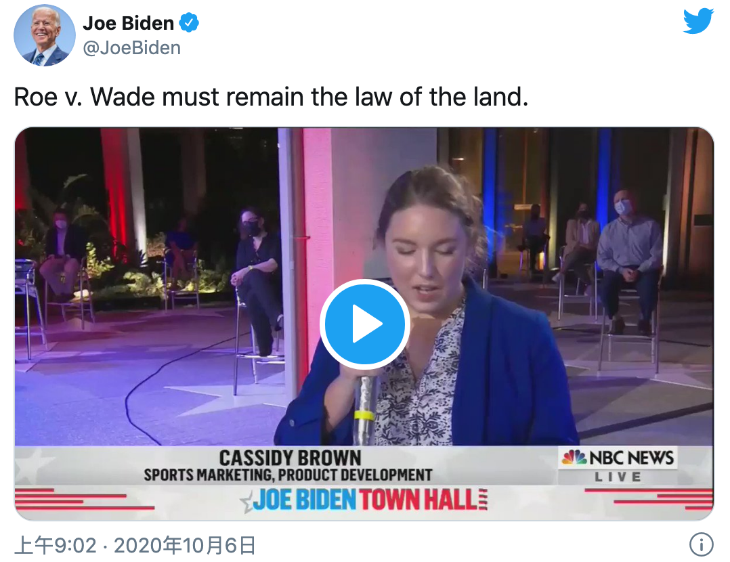Click the Joe Biden Town Hall banner
Viewport: 730px width, 562px height.
tap(364, 500)
